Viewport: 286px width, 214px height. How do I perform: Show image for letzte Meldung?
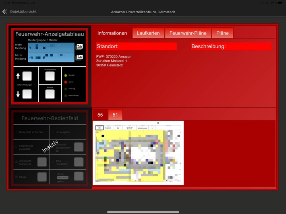point(79,58)
